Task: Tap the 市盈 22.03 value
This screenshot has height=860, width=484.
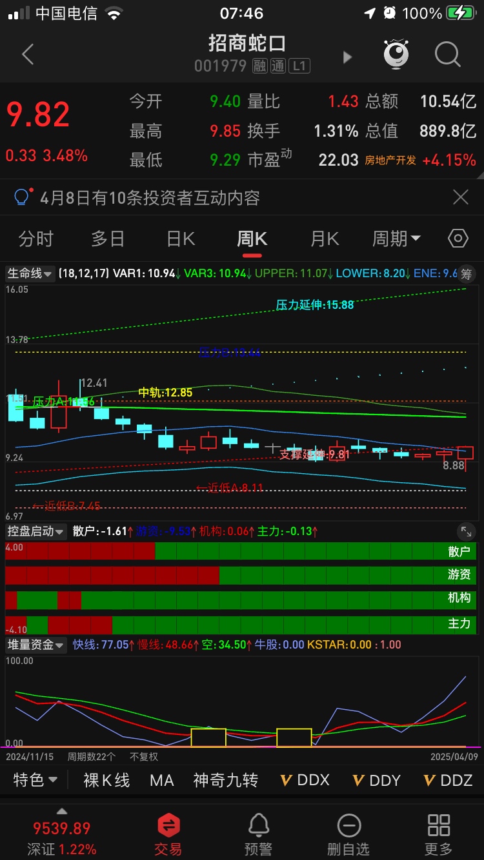Action: (x=338, y=160)
